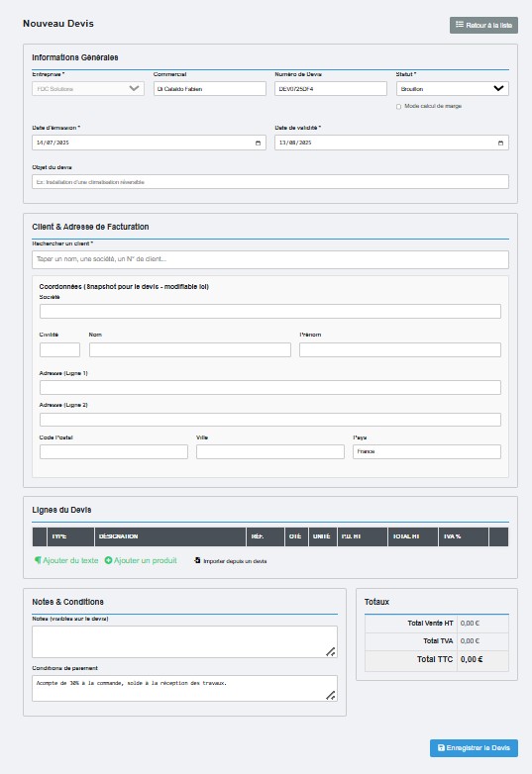This screenshot has width=532, height=774.
Task: Focus the Rechercher un client search box
Action: pyautogui.click(x=270, y=259)
